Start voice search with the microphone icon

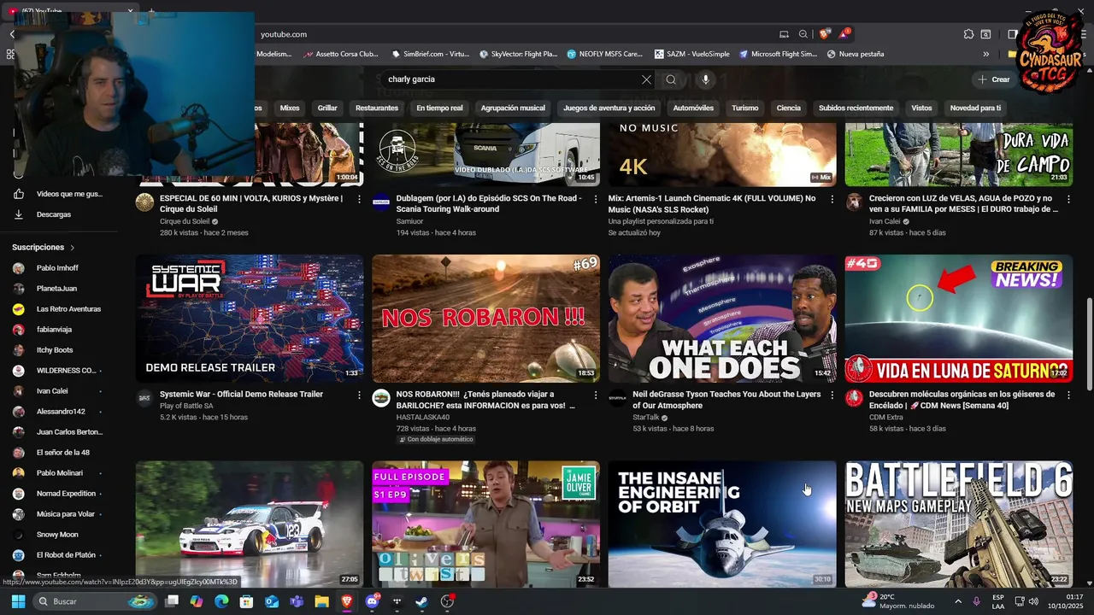click(705, 79)
